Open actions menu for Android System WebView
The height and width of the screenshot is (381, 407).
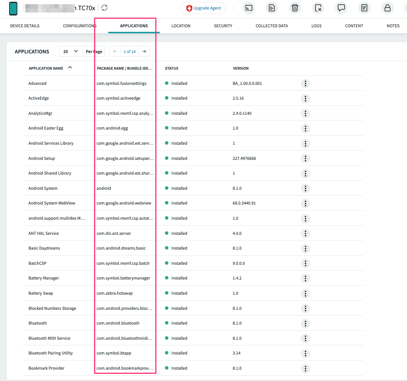305,203
